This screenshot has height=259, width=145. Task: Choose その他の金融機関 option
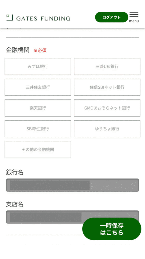[x=38, y=149]
